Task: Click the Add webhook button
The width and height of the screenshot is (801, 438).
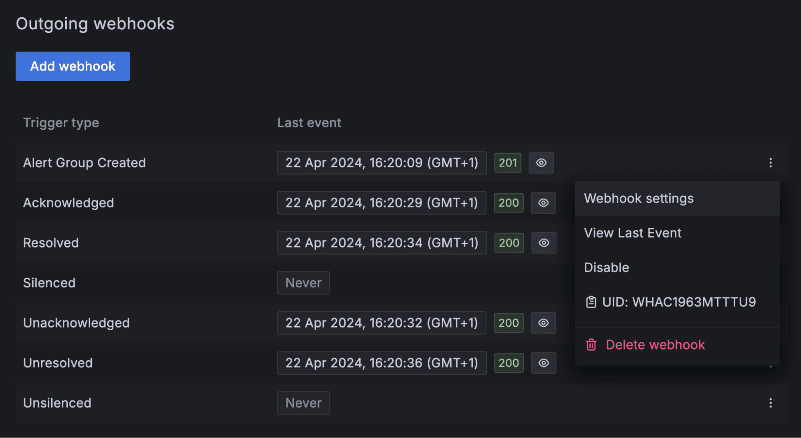Action: coord(73,66)
